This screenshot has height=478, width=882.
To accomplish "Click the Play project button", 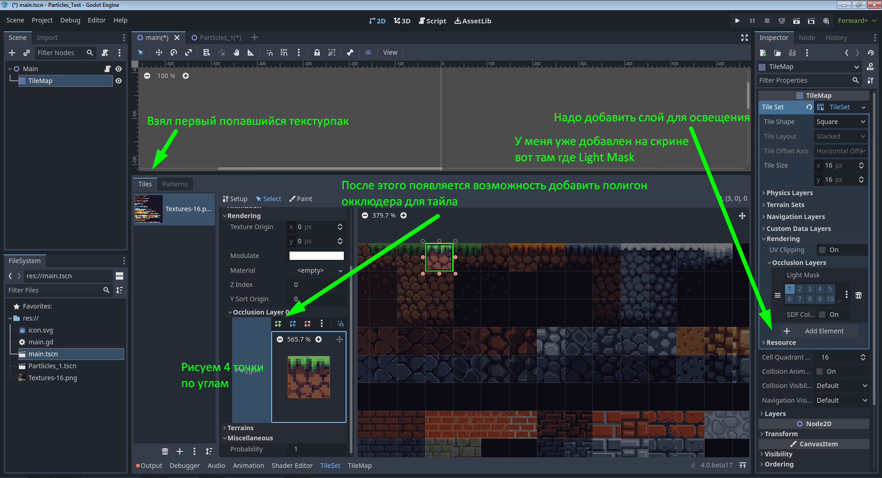I will [x=737, y=21].
